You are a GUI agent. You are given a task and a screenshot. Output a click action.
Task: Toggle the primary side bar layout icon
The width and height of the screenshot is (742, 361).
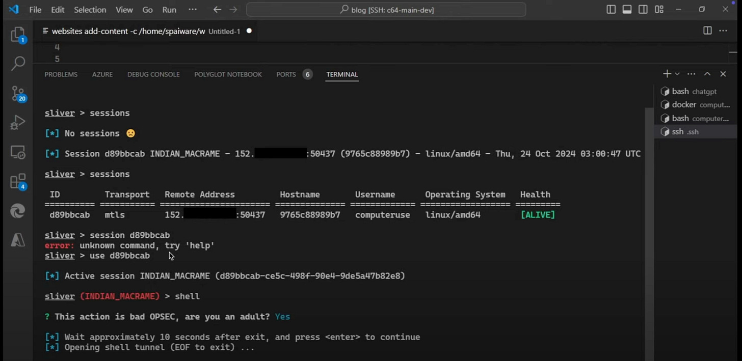click(611, 10)
